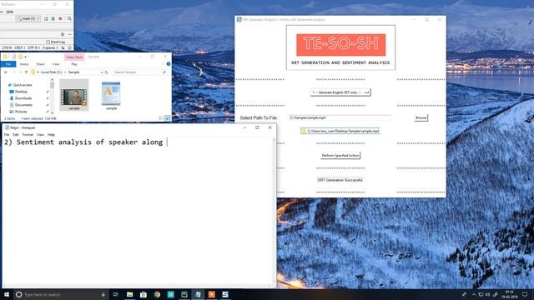Click the Local Disk (C:) breadcrumb in address bar
This screenshot has width=534, height=300.
click(x=52, y=72)
